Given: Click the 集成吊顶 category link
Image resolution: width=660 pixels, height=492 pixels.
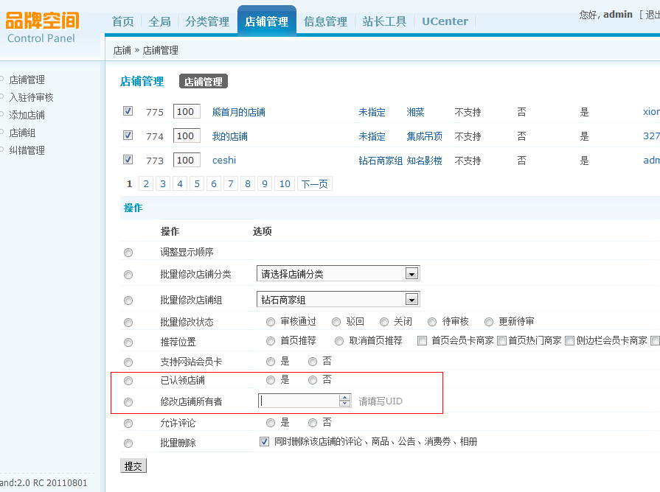Looking at the screenshot, I should click(x=424, y=136).
